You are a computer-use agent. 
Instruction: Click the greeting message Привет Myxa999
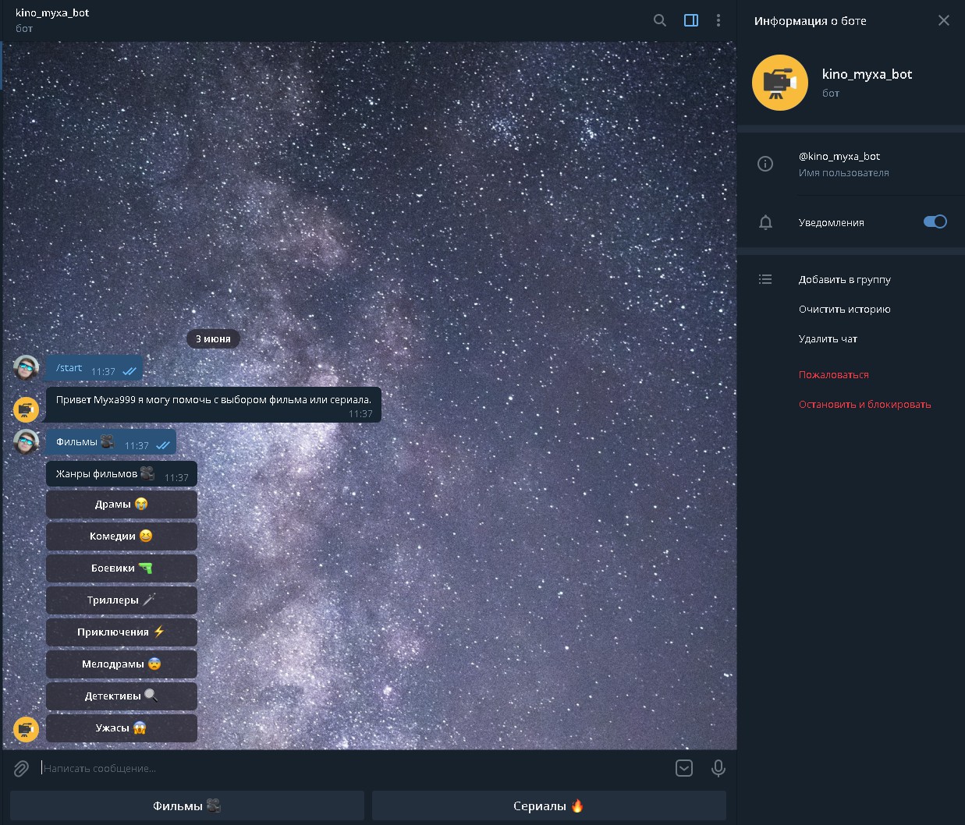[214, 405]
